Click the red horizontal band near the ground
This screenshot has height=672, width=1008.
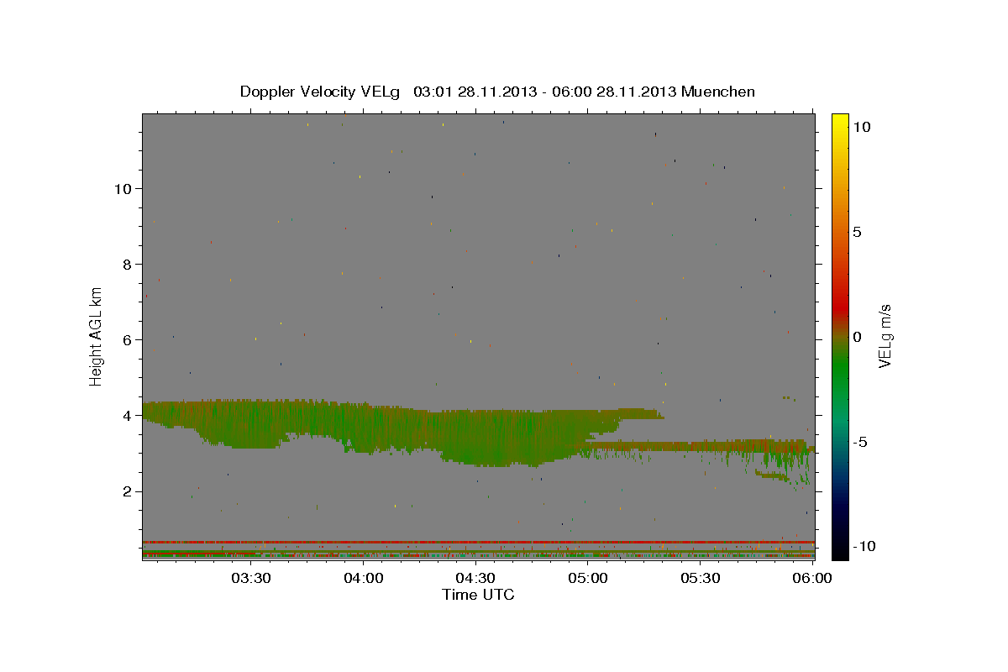pos(478,542)
